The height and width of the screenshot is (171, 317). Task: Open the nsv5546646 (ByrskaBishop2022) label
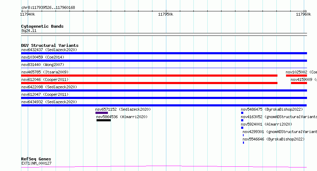point(274,139)
